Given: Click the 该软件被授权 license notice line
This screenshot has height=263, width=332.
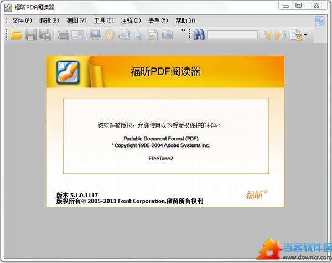Looking at the screenshot, I should coord(159,125).
